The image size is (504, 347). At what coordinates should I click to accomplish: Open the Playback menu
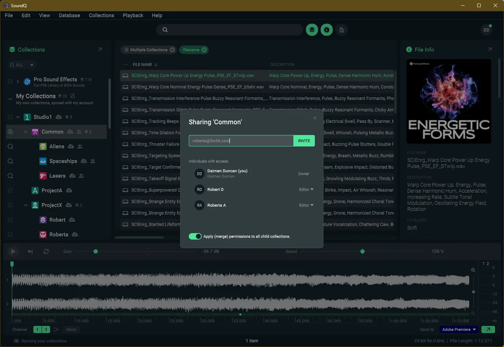coord(133,15)
